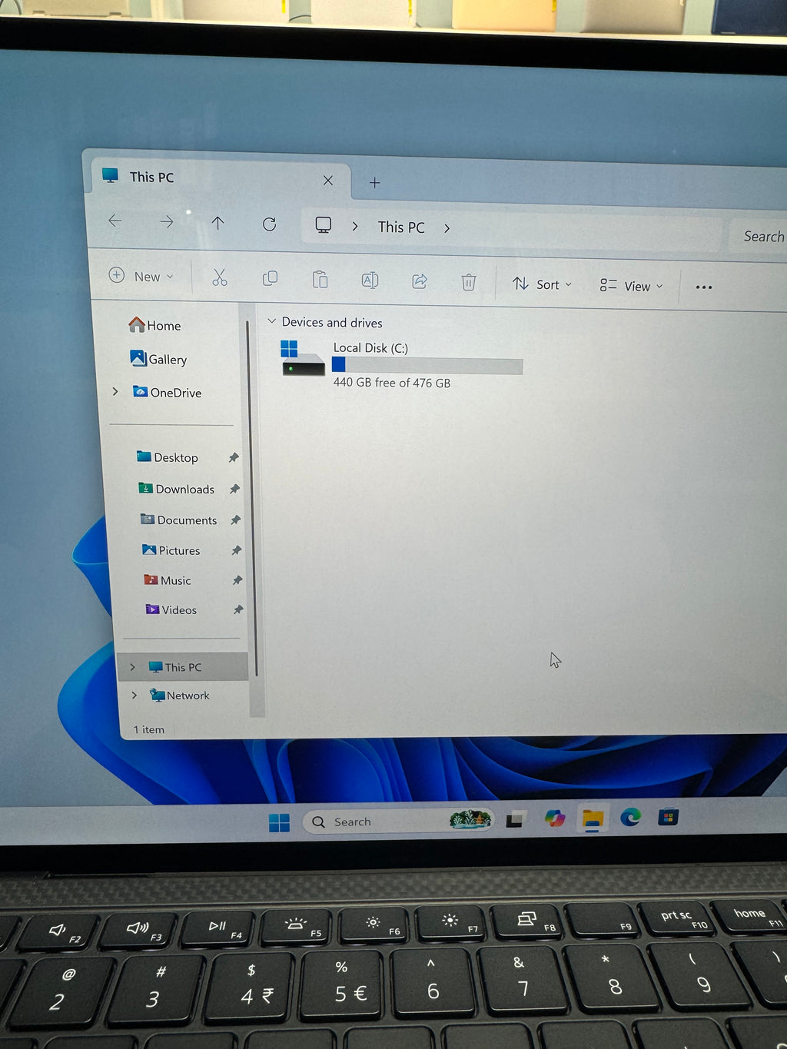Select OneDrive in the sidebar
Image resolution: width=787 pixels, height=1049 pixels.
167,392
